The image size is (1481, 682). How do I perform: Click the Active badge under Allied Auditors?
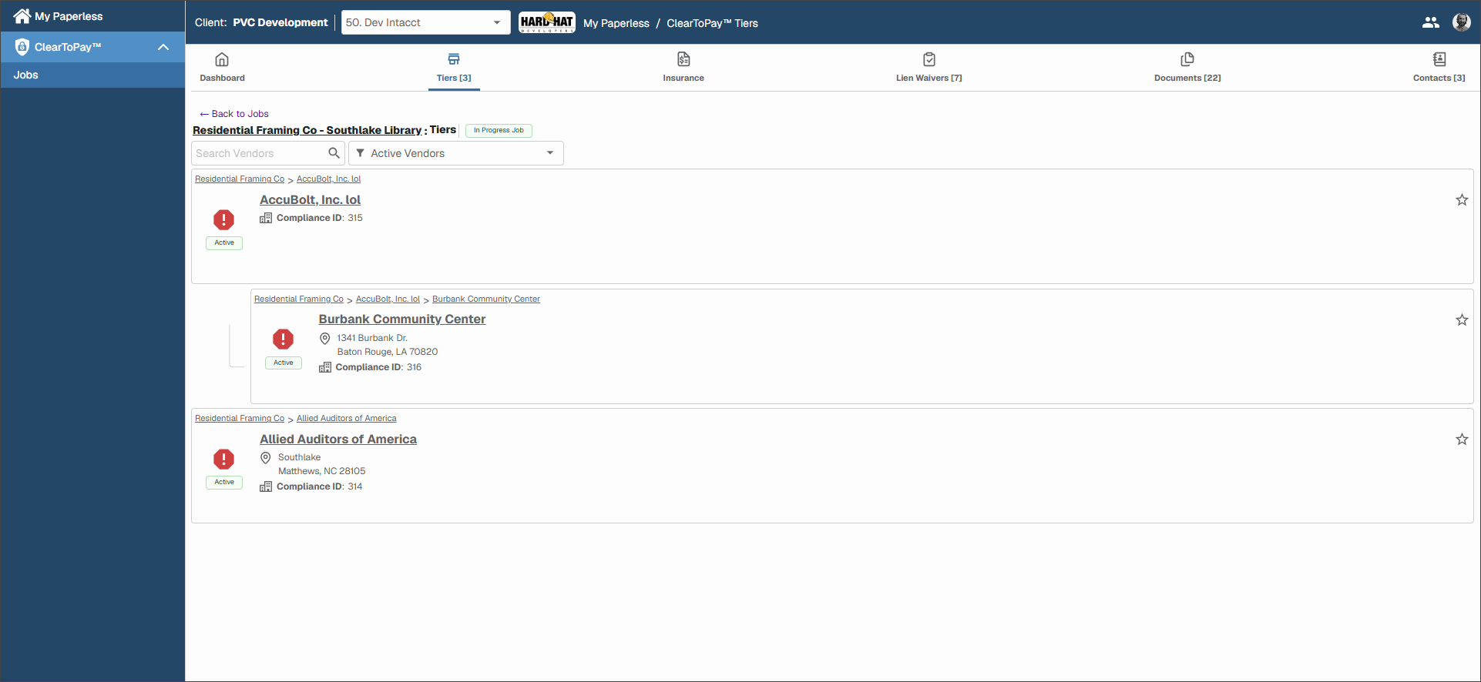click(224, 482)
